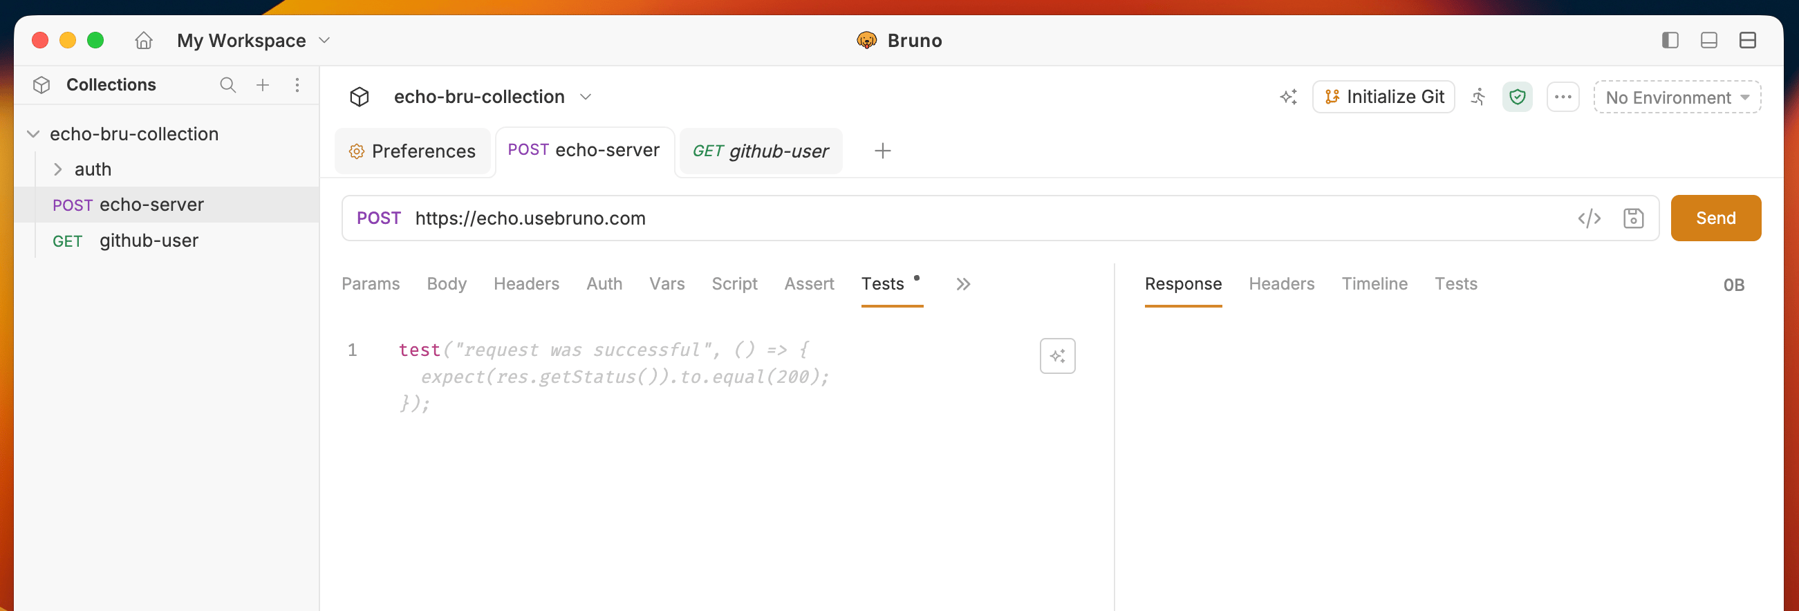
Task: Add a new collection with the plus icon
Action: coord(263,85)
